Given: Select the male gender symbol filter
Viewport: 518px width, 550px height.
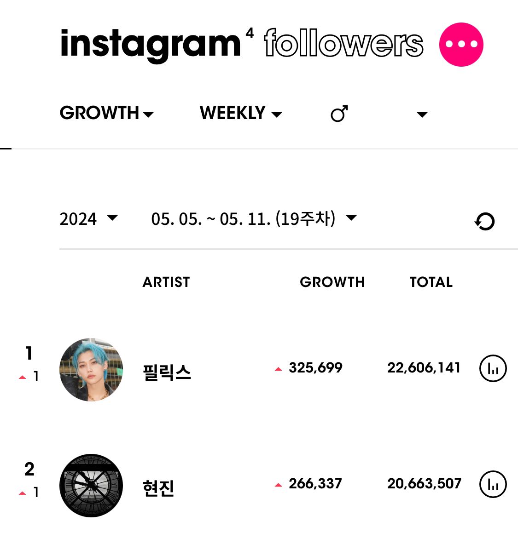Looking at the screenshot, I should 339,113.
